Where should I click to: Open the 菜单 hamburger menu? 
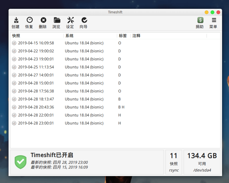214,20
